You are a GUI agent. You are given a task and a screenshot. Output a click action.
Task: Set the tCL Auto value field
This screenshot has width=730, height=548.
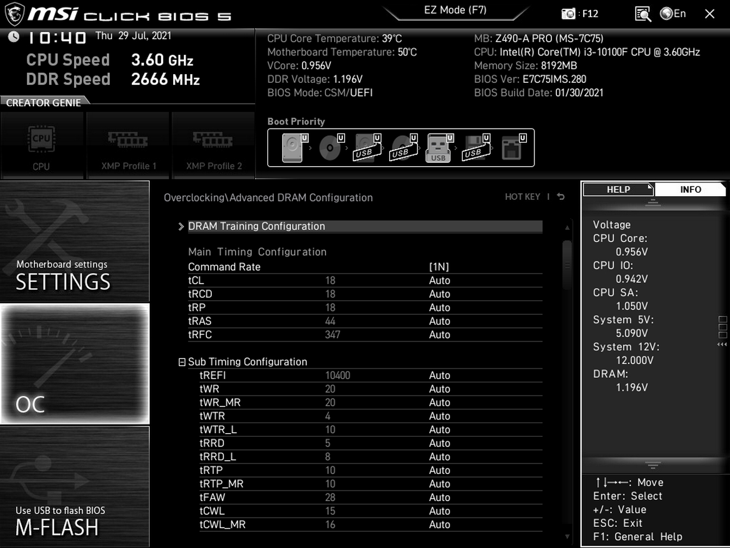(439, 281)
